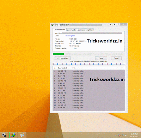
Task: Open the Paint palette app on taskbar
Action: tap(22, 135)
